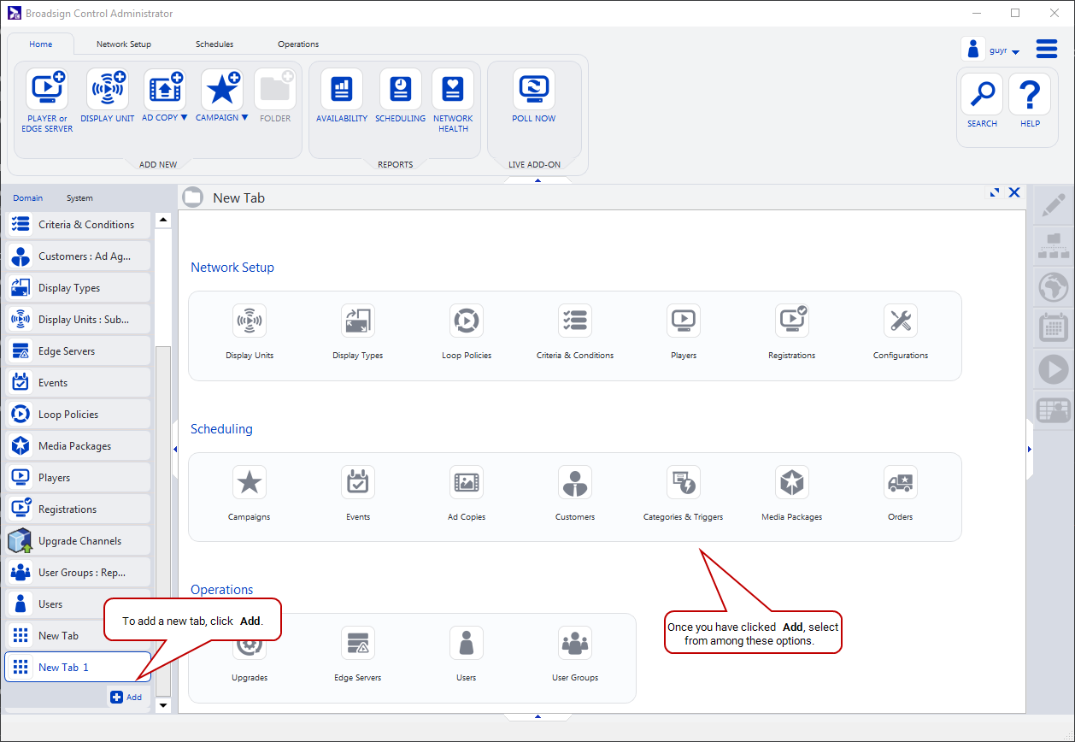
Task: Open Criteria & Conditions in Network Setup panel
Action: pyautogui.click(x=575, y=333)
